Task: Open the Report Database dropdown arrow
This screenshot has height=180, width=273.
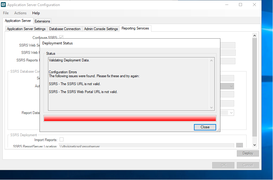Action: [x=231, y=113]
